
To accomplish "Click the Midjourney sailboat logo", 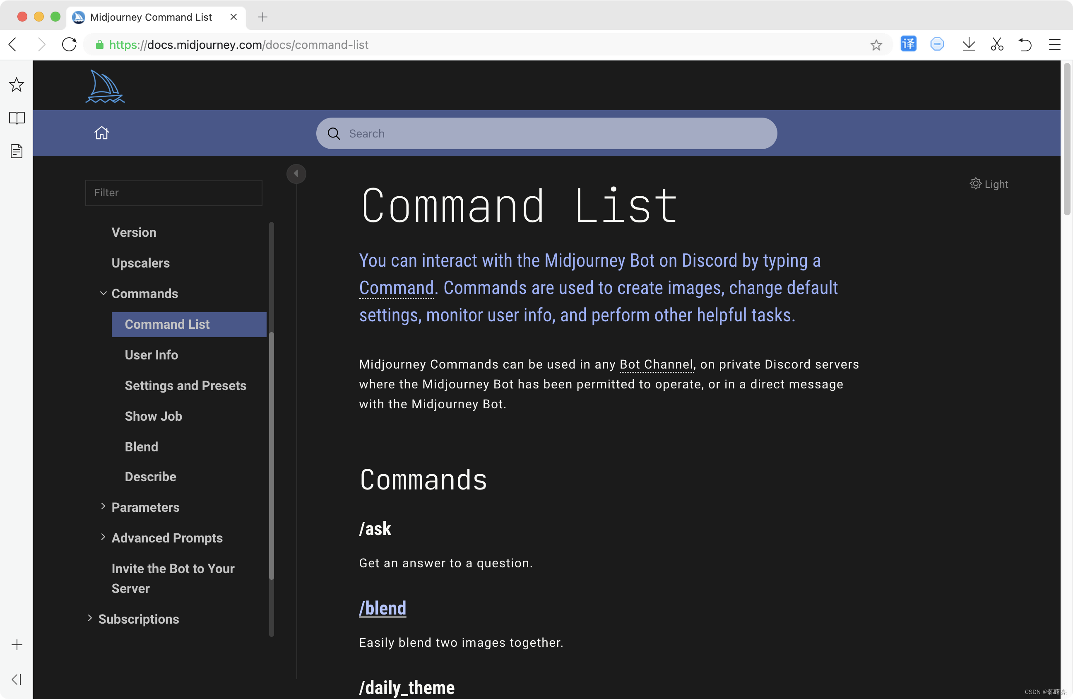I will [x=105, y=86].
